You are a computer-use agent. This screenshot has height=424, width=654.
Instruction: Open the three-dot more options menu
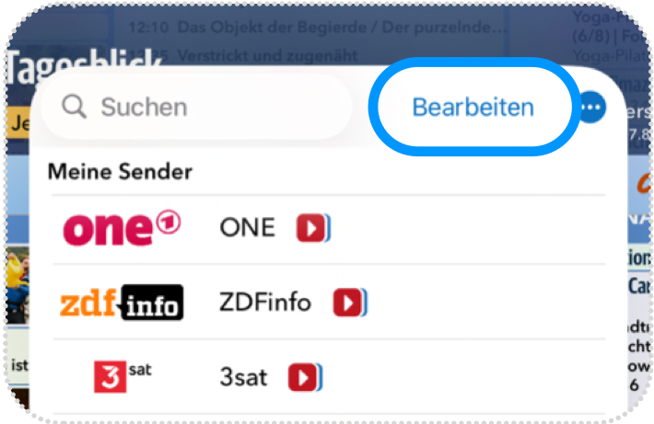click(x=592, y=109)
